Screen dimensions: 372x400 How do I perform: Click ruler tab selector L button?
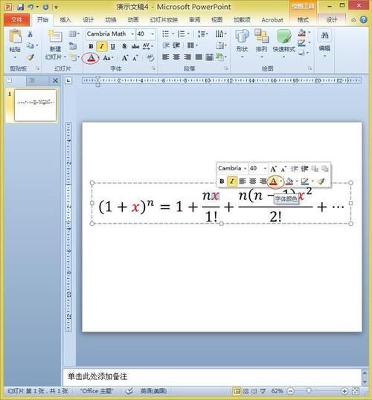coord(68,80)
